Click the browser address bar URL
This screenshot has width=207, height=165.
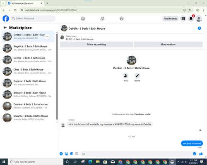coord(51,10)
